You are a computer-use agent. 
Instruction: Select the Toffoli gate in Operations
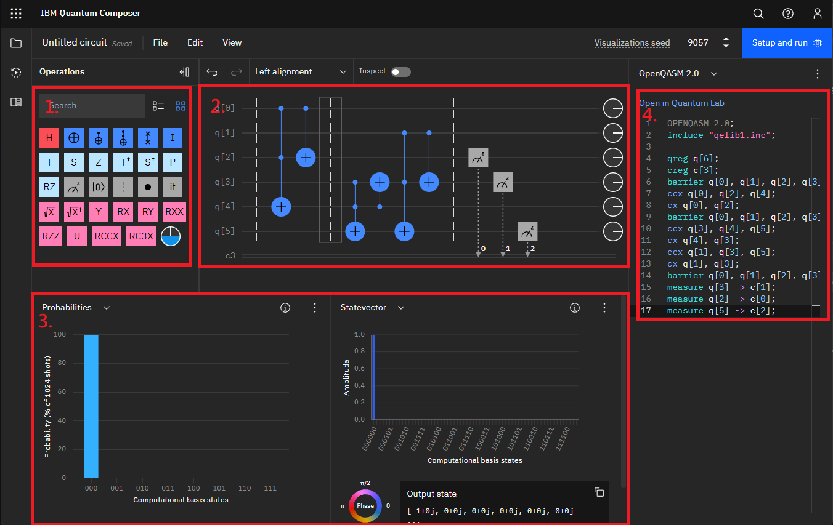tap(123, 138)
